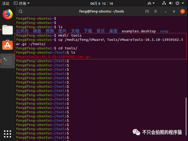Select the Terminal icon in the dock
The height and width of the screenshot is (141, 188).
point(7,61)
